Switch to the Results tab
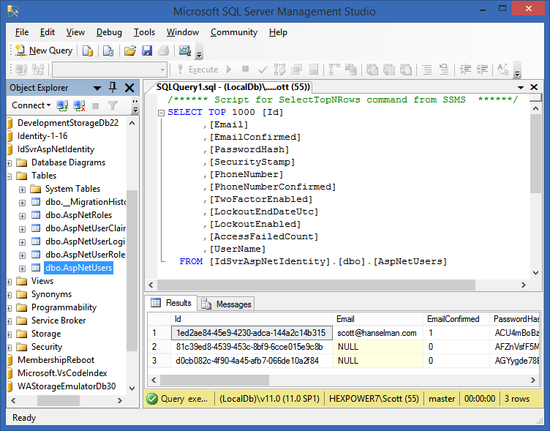Screen dimensions: 550x431 click(171, 303)
